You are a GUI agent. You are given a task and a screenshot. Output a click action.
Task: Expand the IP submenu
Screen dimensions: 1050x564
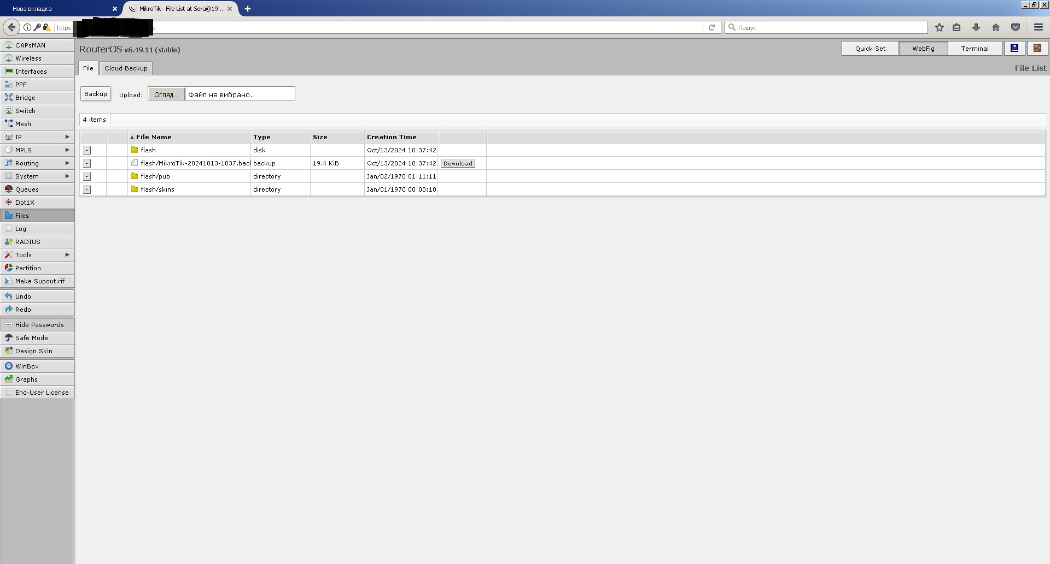click(67, 137)
